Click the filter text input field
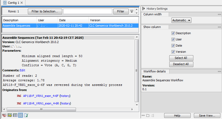This screenshot has height=119, width=222. tap(88, 11)
